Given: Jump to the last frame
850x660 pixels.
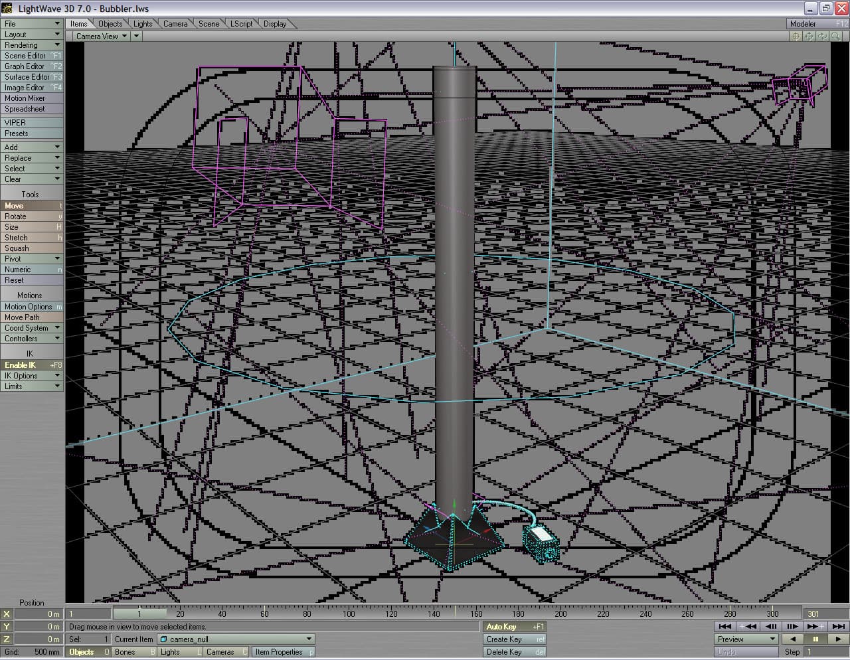Looking at the screenshot, I should point(837,626).
